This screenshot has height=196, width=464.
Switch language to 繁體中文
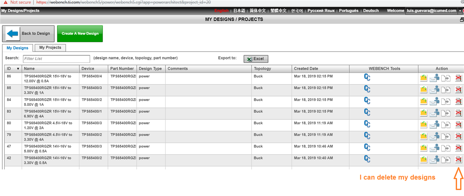278,11
